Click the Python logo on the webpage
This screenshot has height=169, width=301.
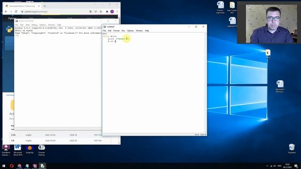point(9,30)
